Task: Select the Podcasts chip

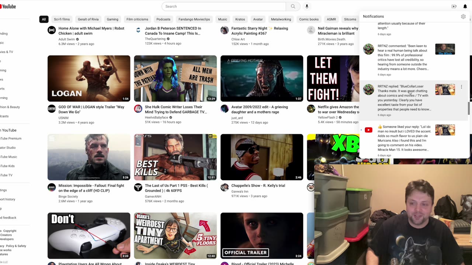Action: (x=163, y=19)
